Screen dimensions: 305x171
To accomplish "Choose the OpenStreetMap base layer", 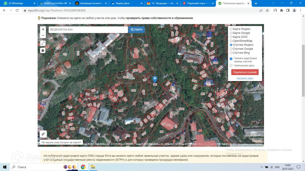I will (231, 41).
